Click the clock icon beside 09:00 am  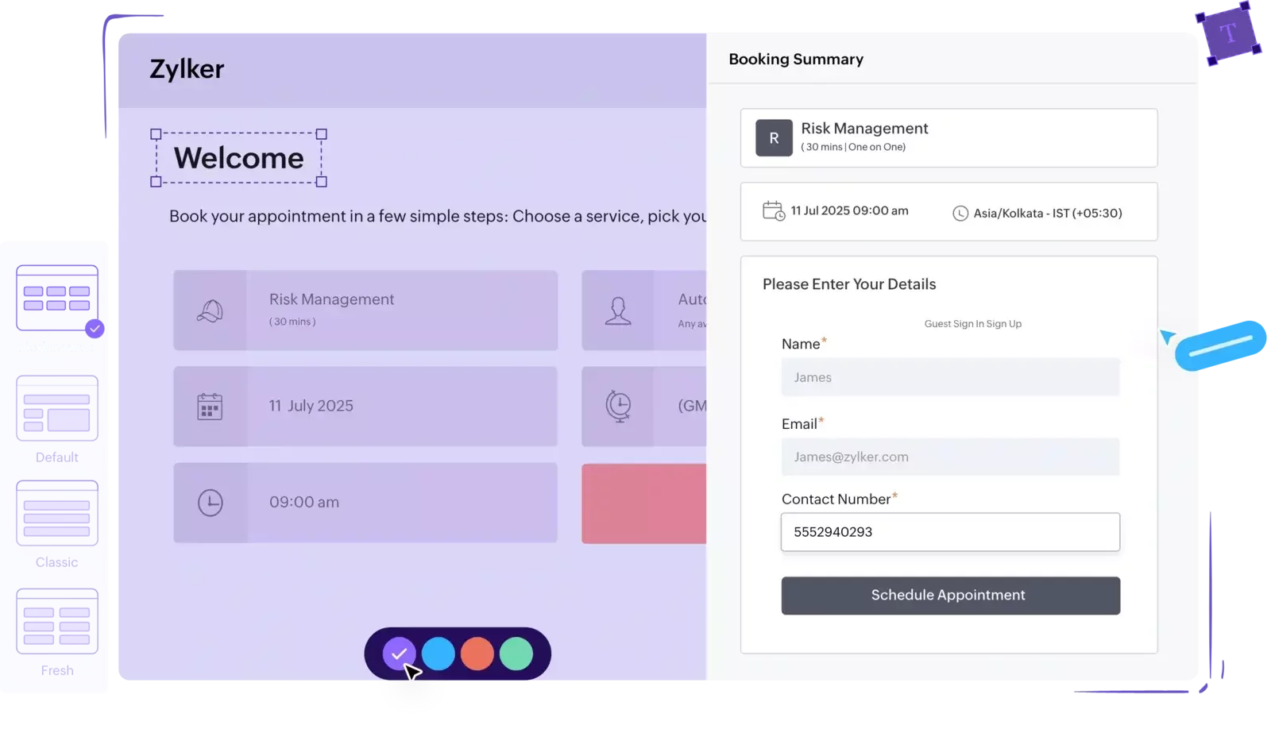tap(210, 503)
